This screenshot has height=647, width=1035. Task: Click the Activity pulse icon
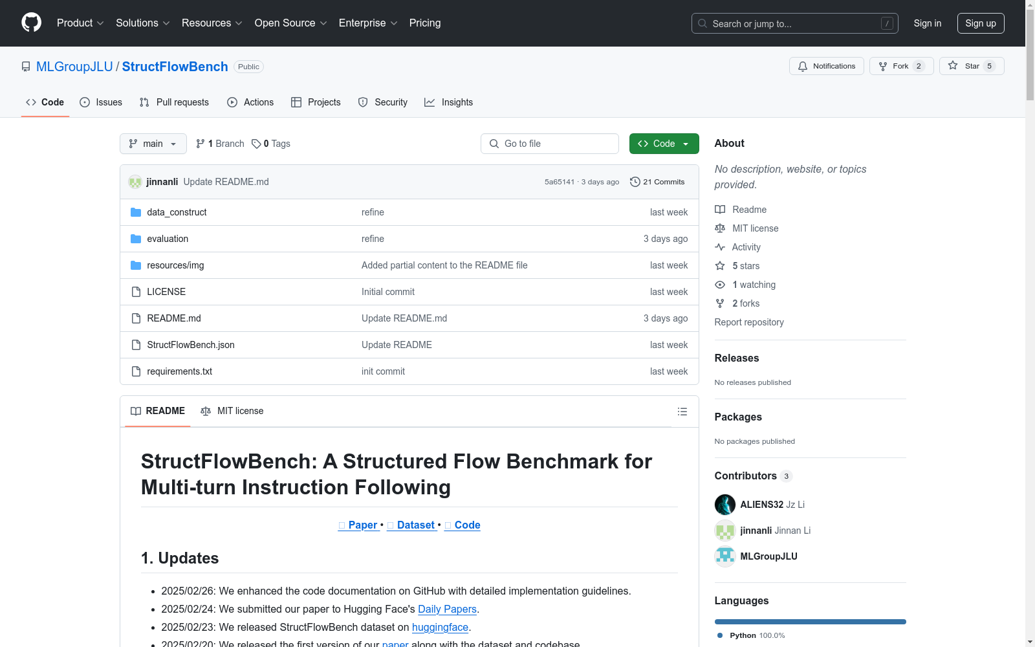tap(720, 247)
